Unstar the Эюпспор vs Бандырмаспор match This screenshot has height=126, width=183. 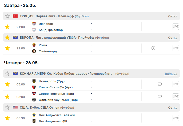[7, 27]
